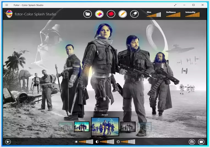Select the eraser tool
The height and width of the screenshot is (148, 210).
coord(134,14)
